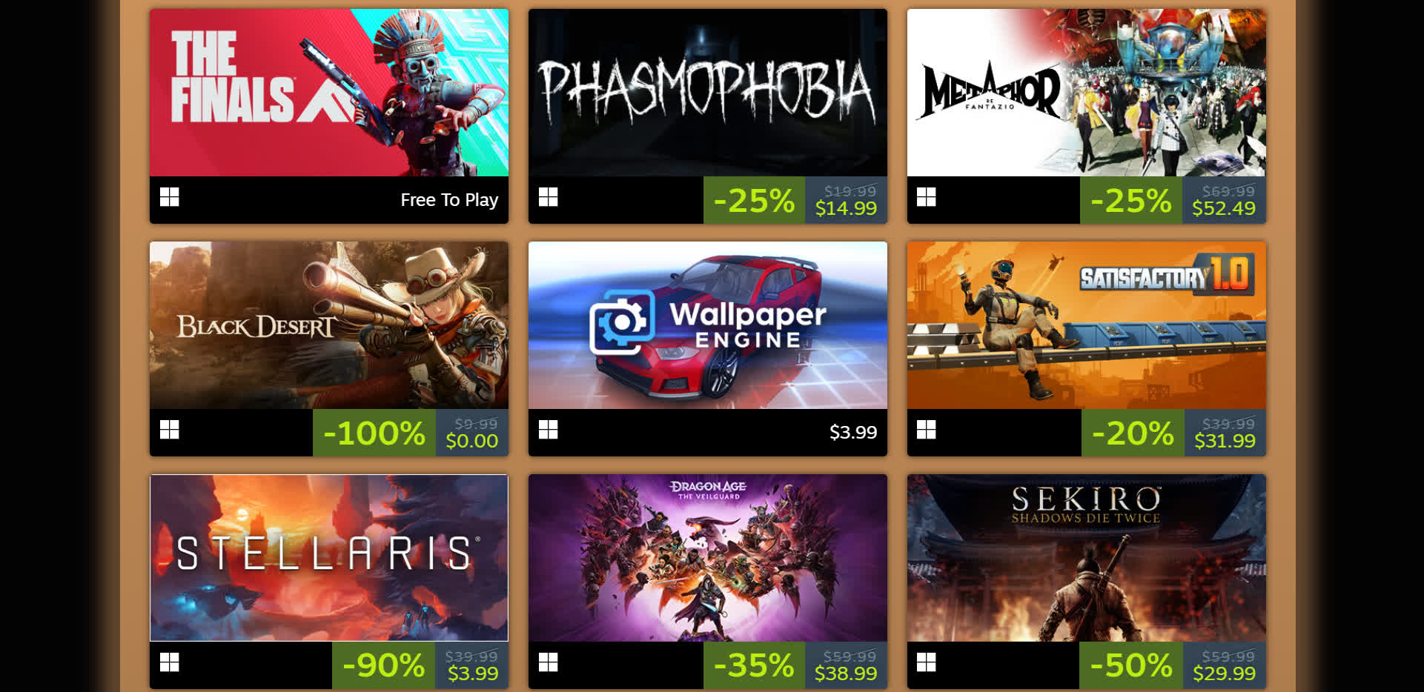Click Sekiro -50% discount badge

tap(1131, 665)
